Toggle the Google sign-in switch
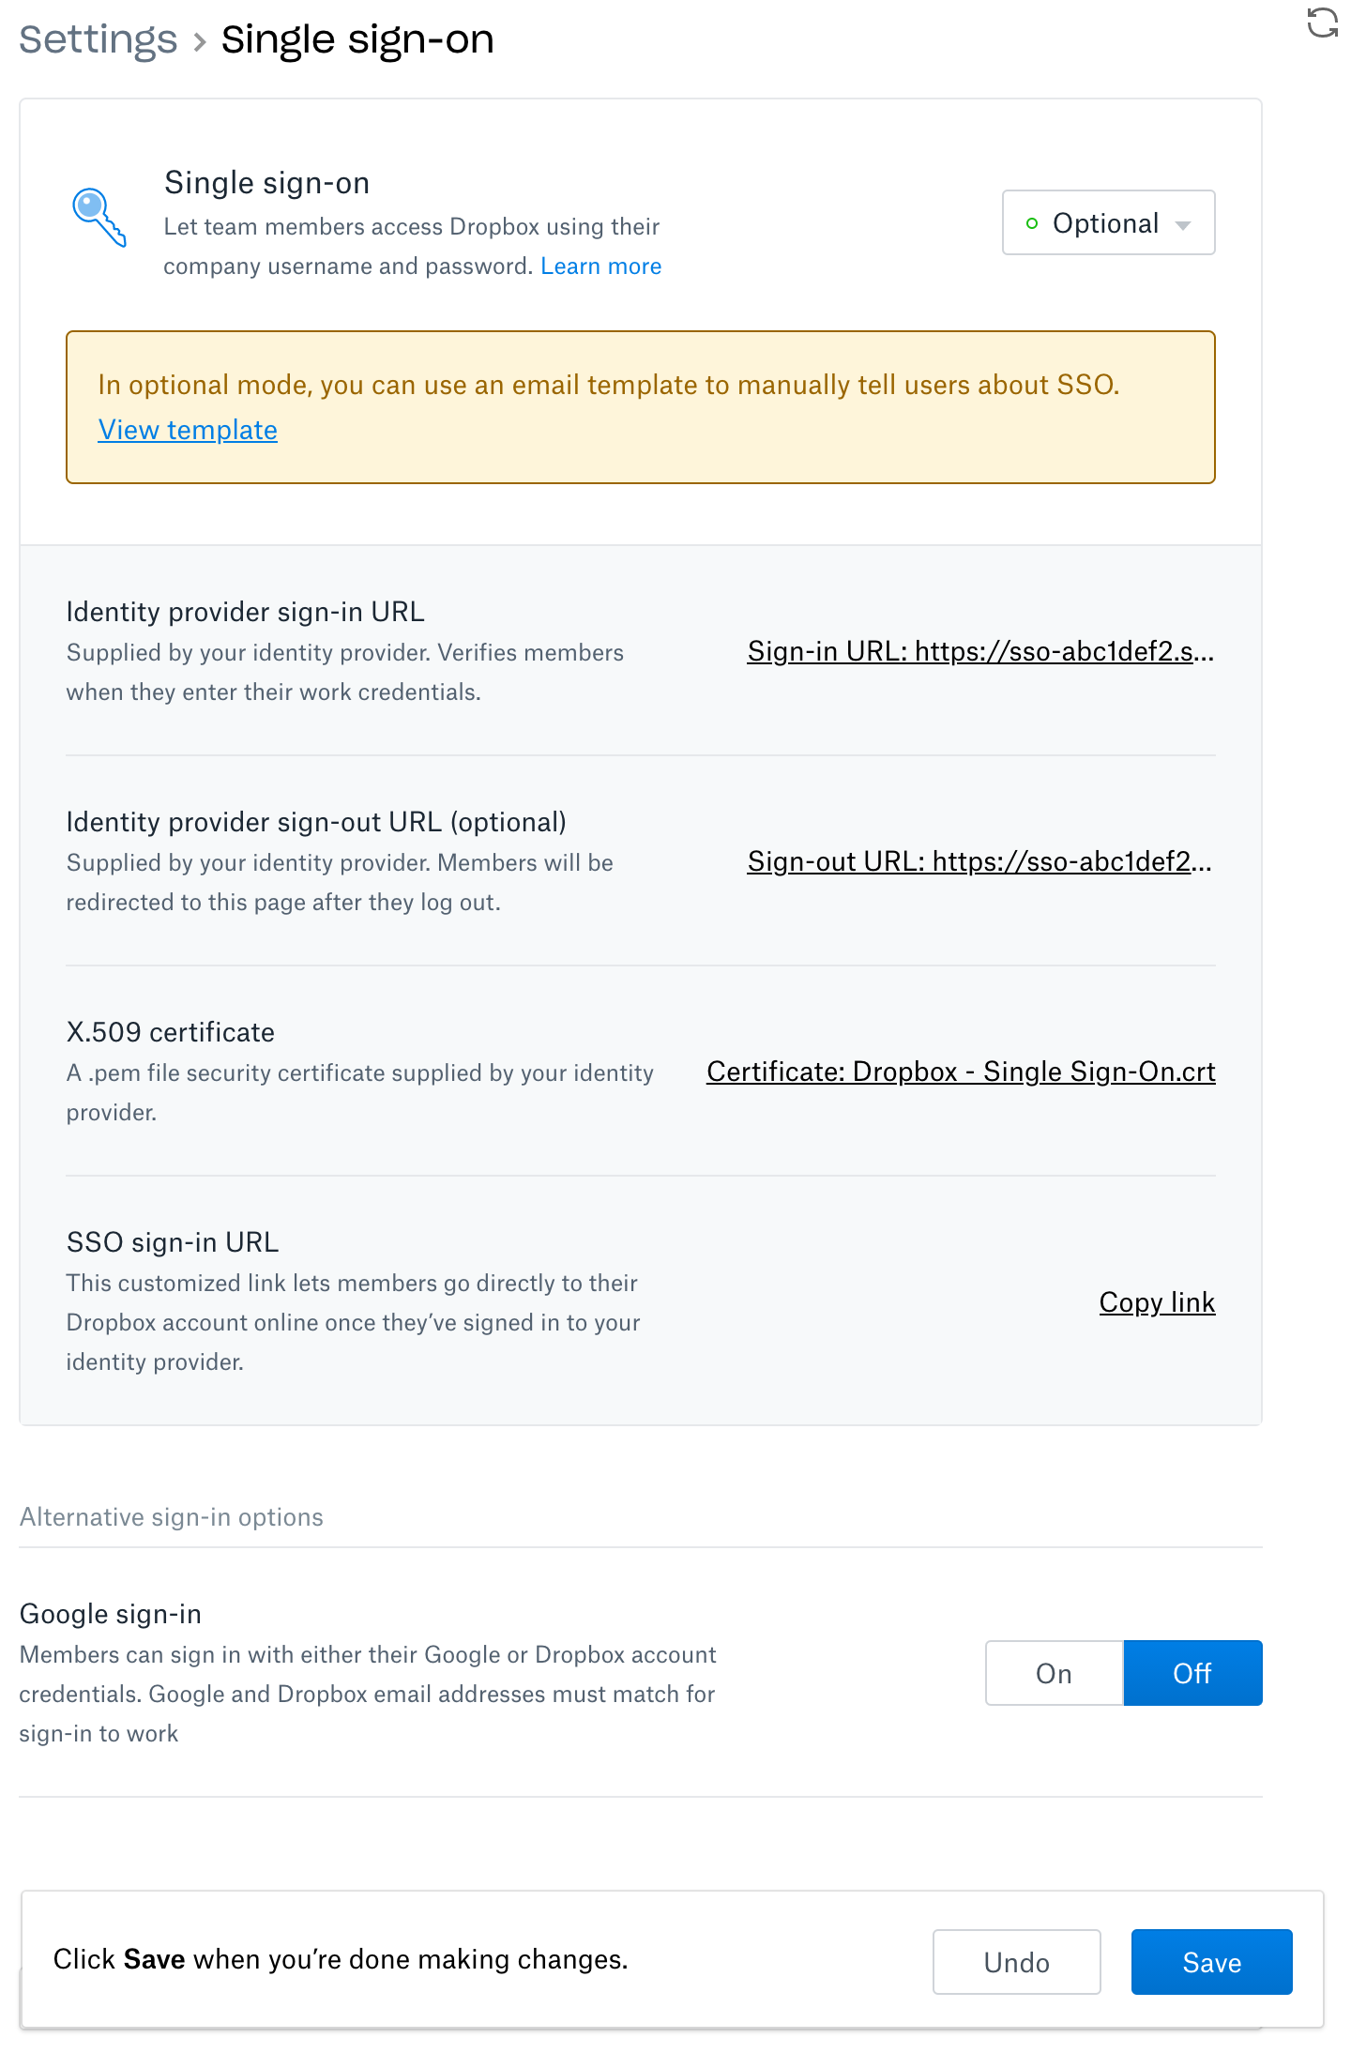This screenshot has height=2068, width=1351. 1123,1673
